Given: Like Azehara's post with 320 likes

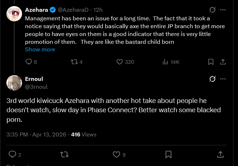Looking at the screenshot, I should pyautogui.click(x=120, y=62).
